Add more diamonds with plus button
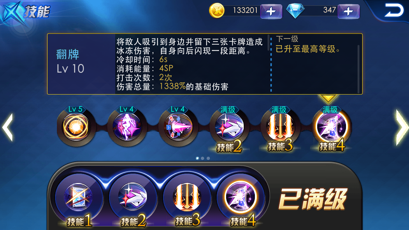Screen dimensions: 409x230 [x=349, y=11]
